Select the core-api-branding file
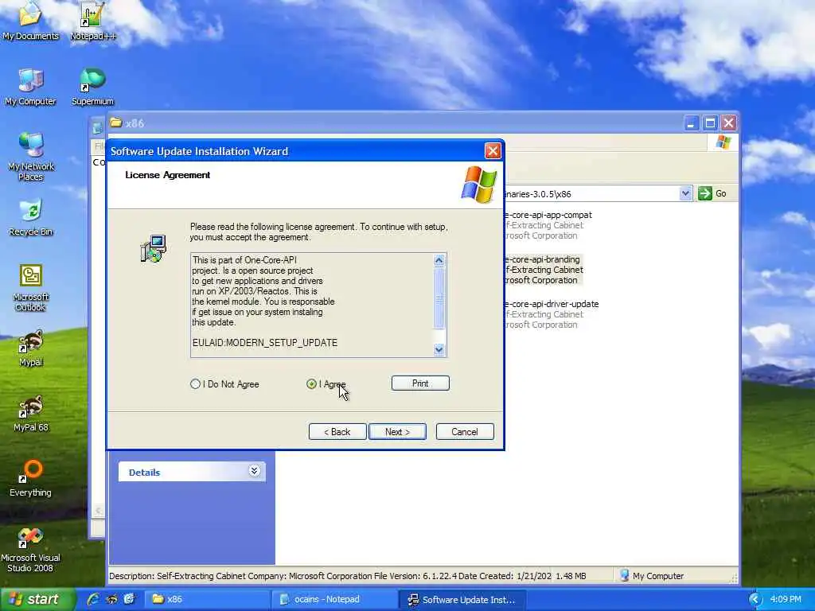815x611 pixels. click(543, 270)
